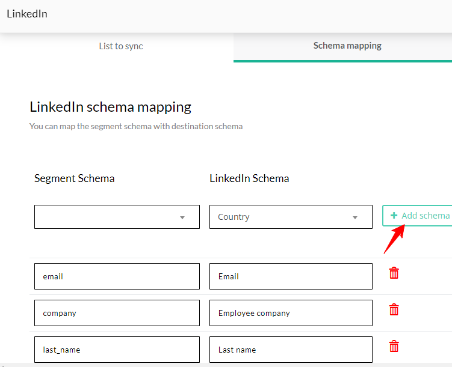Expand the Country dropdown arrow

click(x=355, y=217)
